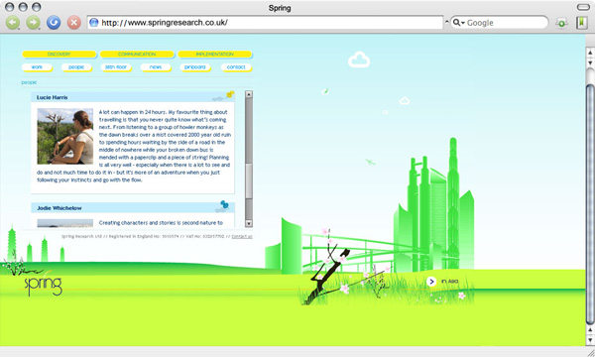Click the yellow pin icon on Lucie Harris card
This screenshot has height=357, width=595.
coord(230,94)
